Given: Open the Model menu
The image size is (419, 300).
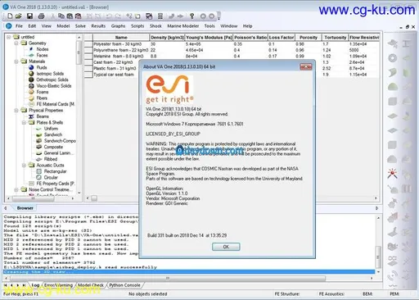Looking at the screenshot, I should 63,26.
